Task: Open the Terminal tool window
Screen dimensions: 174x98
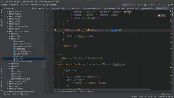Action: pos(24,94)
